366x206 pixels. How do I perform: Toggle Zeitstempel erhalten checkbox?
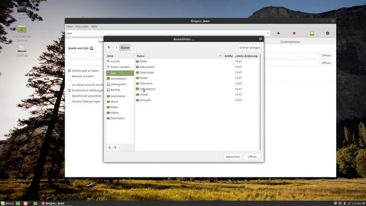(x=69, y=70)
